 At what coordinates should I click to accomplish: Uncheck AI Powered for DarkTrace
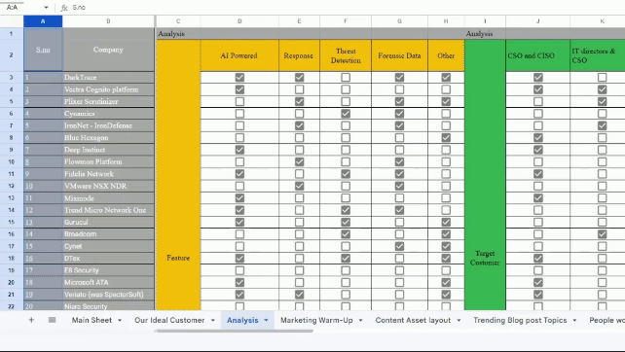(239, 77)
